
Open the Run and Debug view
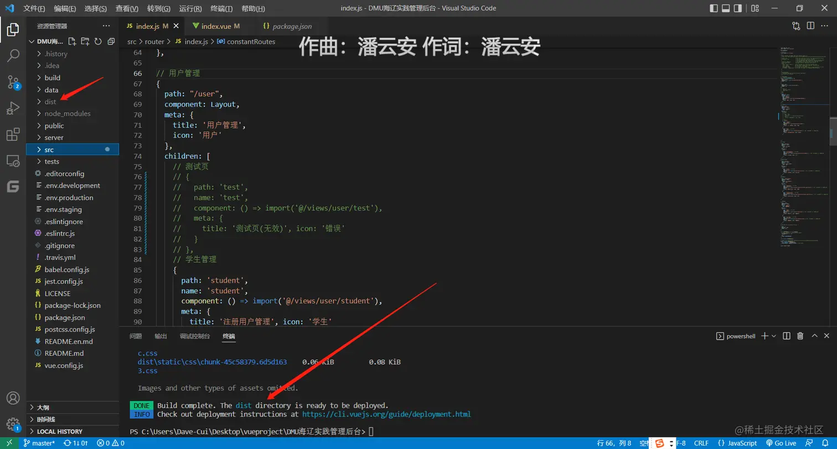pyautogui.click(x=13, y=109)
